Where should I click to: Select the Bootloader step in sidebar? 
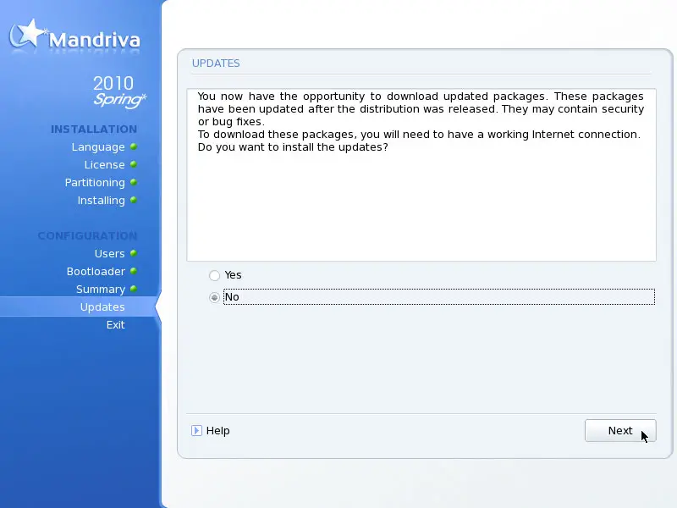[96, 271]
